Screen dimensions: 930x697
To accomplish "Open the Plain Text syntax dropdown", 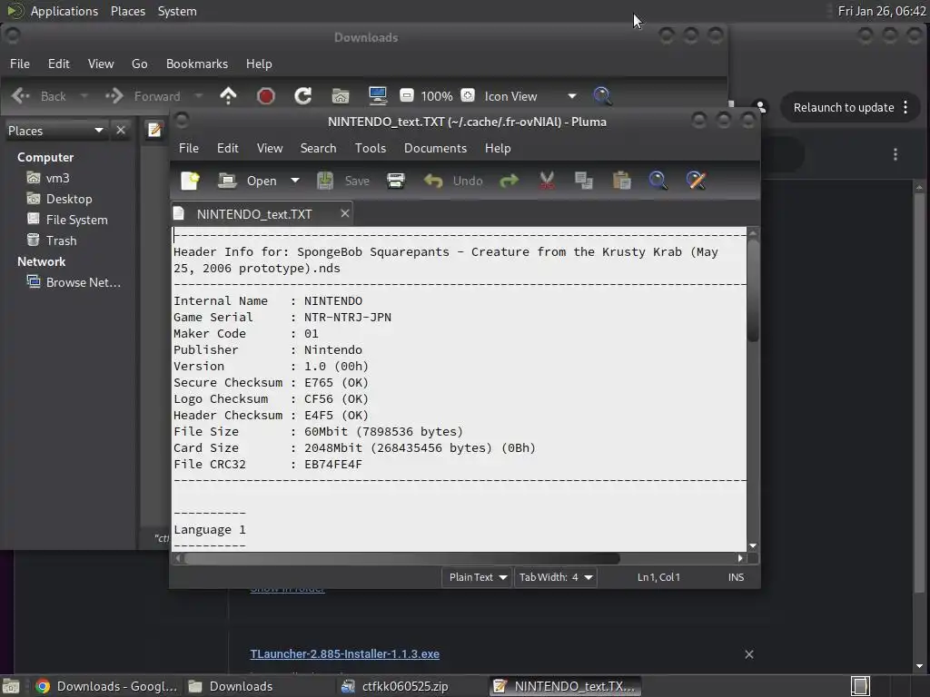I will 478,577.
